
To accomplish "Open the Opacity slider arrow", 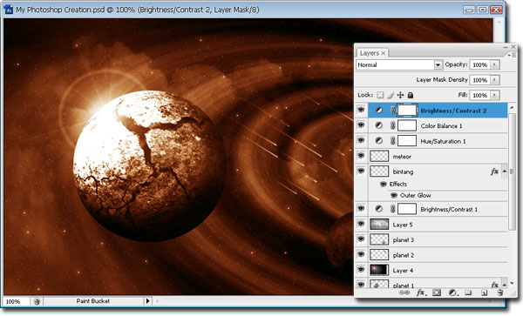I will coord(494,64).
